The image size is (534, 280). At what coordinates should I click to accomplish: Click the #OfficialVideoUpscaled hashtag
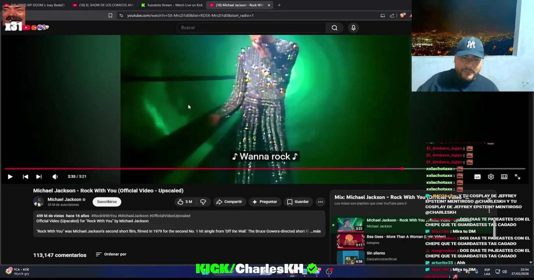coord(170,216)
